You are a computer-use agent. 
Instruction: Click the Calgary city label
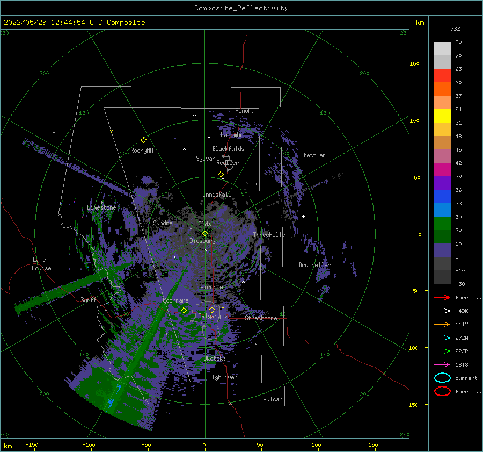[x=209, y=316]
